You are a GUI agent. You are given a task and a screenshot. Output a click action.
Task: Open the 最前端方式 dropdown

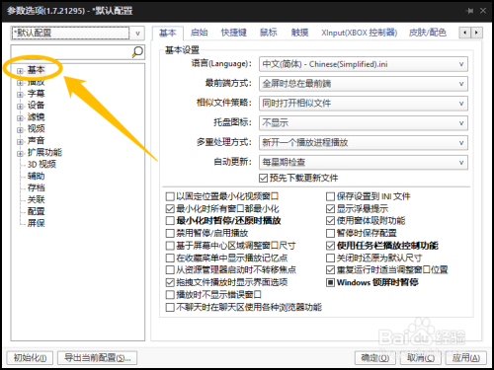(364, 84)
